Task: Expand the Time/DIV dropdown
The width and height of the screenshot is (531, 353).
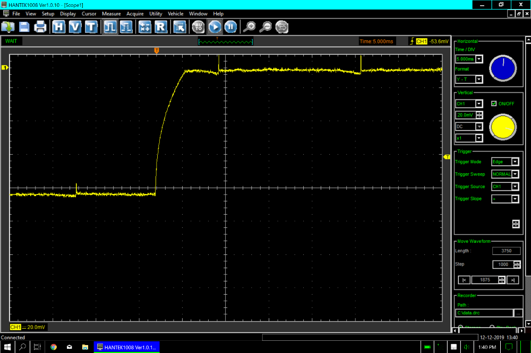Action: tap(479, 59)
